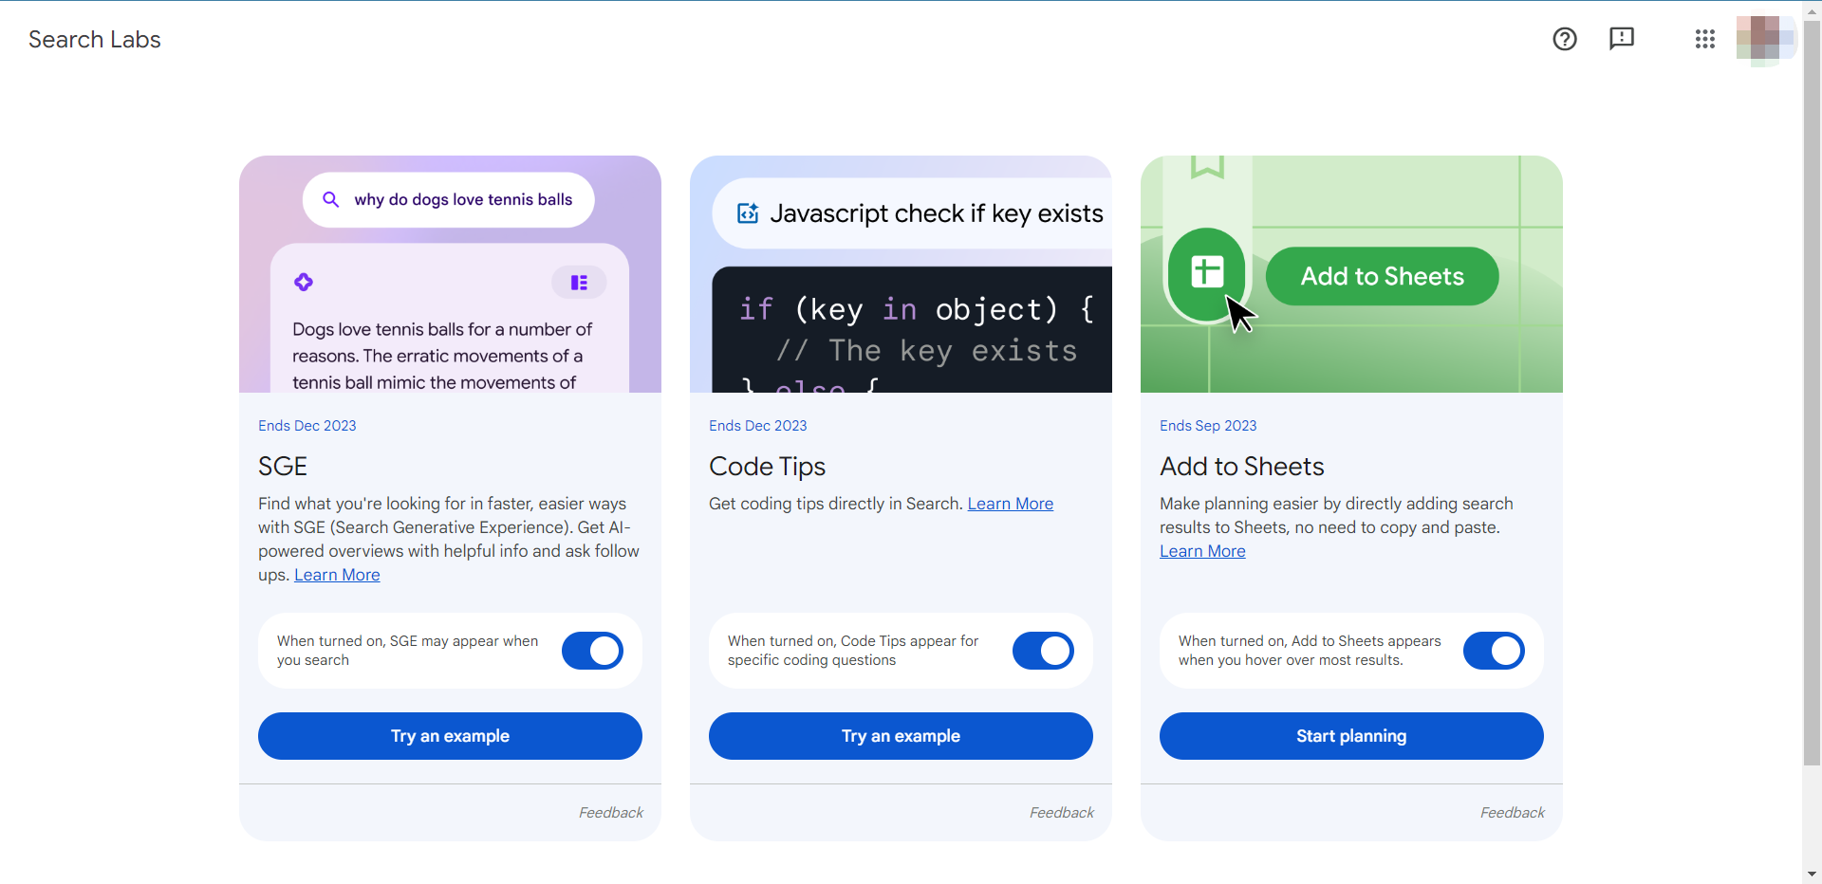Screen dimensions: 1822x884
Task: Click the dogs tennis balls search box
Action: point(449,199)
